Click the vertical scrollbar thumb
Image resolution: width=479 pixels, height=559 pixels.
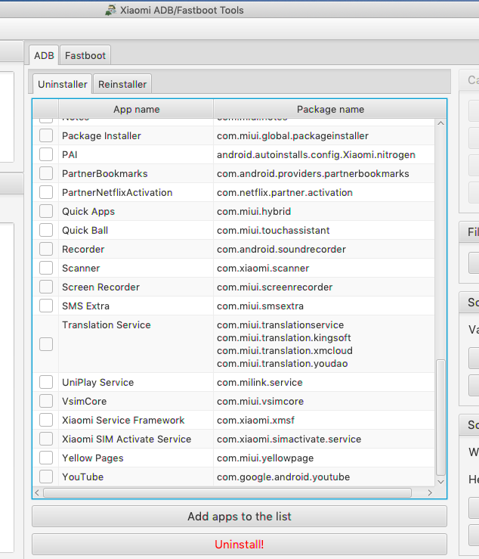[440, 418]
